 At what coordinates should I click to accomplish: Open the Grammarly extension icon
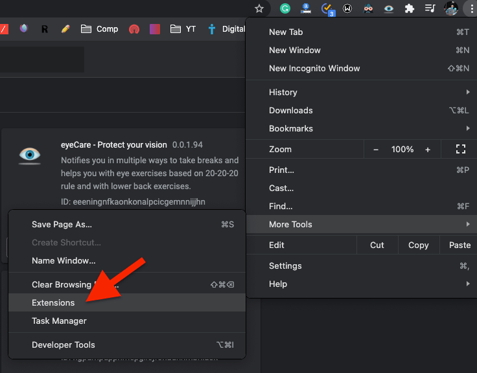tap(285, 9)
